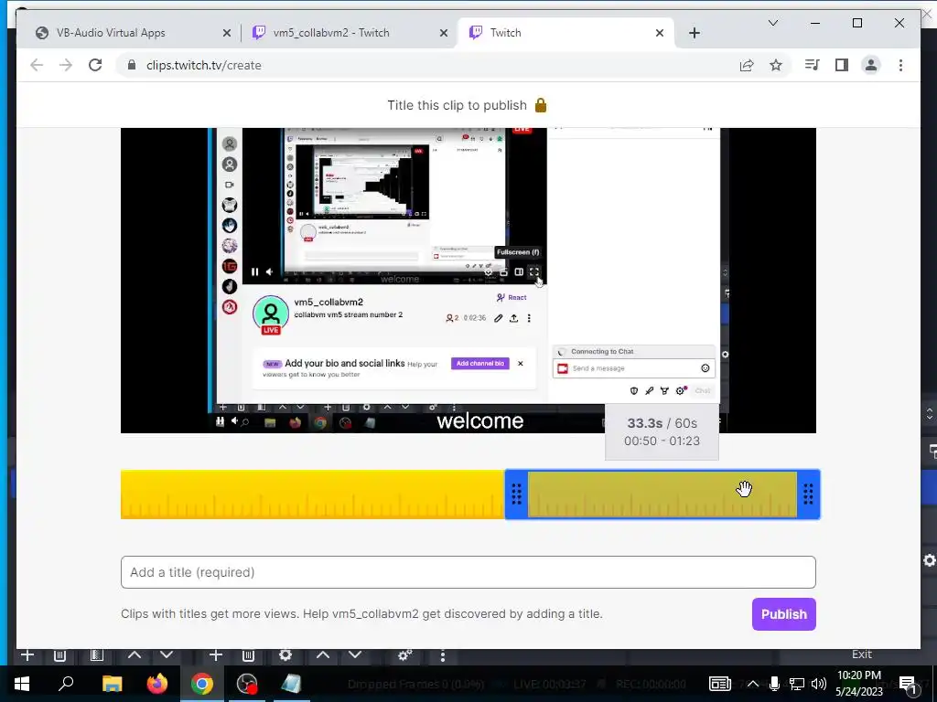
Task: Open Chrome's media controls
Action: [x=813, y=65]
